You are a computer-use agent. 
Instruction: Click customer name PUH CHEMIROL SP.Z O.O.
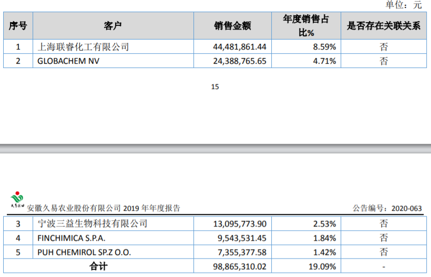point(84,252)
